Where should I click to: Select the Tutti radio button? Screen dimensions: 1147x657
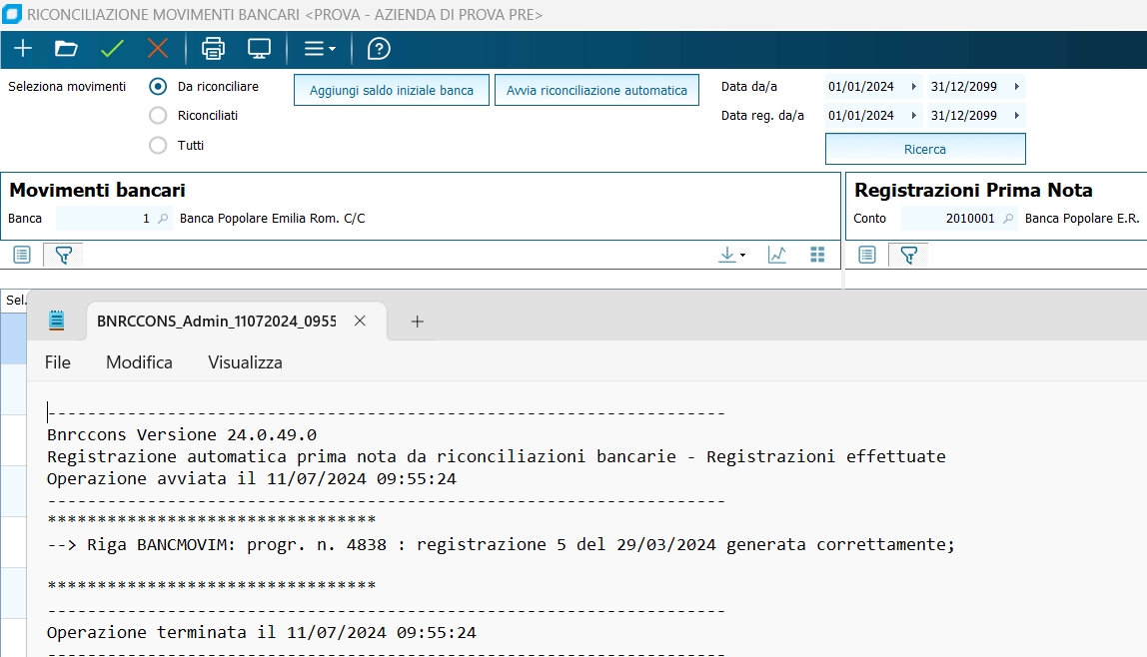pyautogui.click(x=158, y=146)
